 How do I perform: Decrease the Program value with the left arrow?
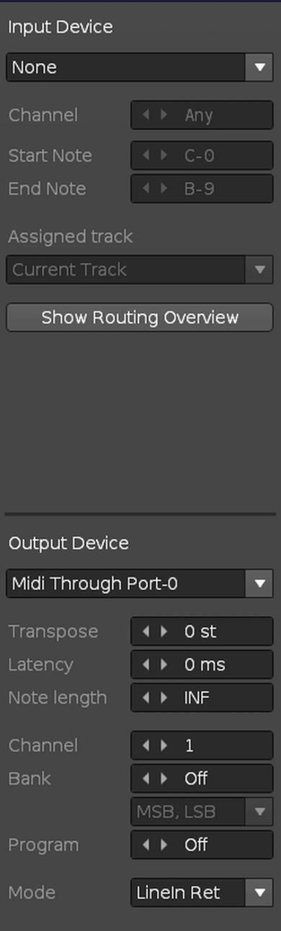[x=146, y=844]
